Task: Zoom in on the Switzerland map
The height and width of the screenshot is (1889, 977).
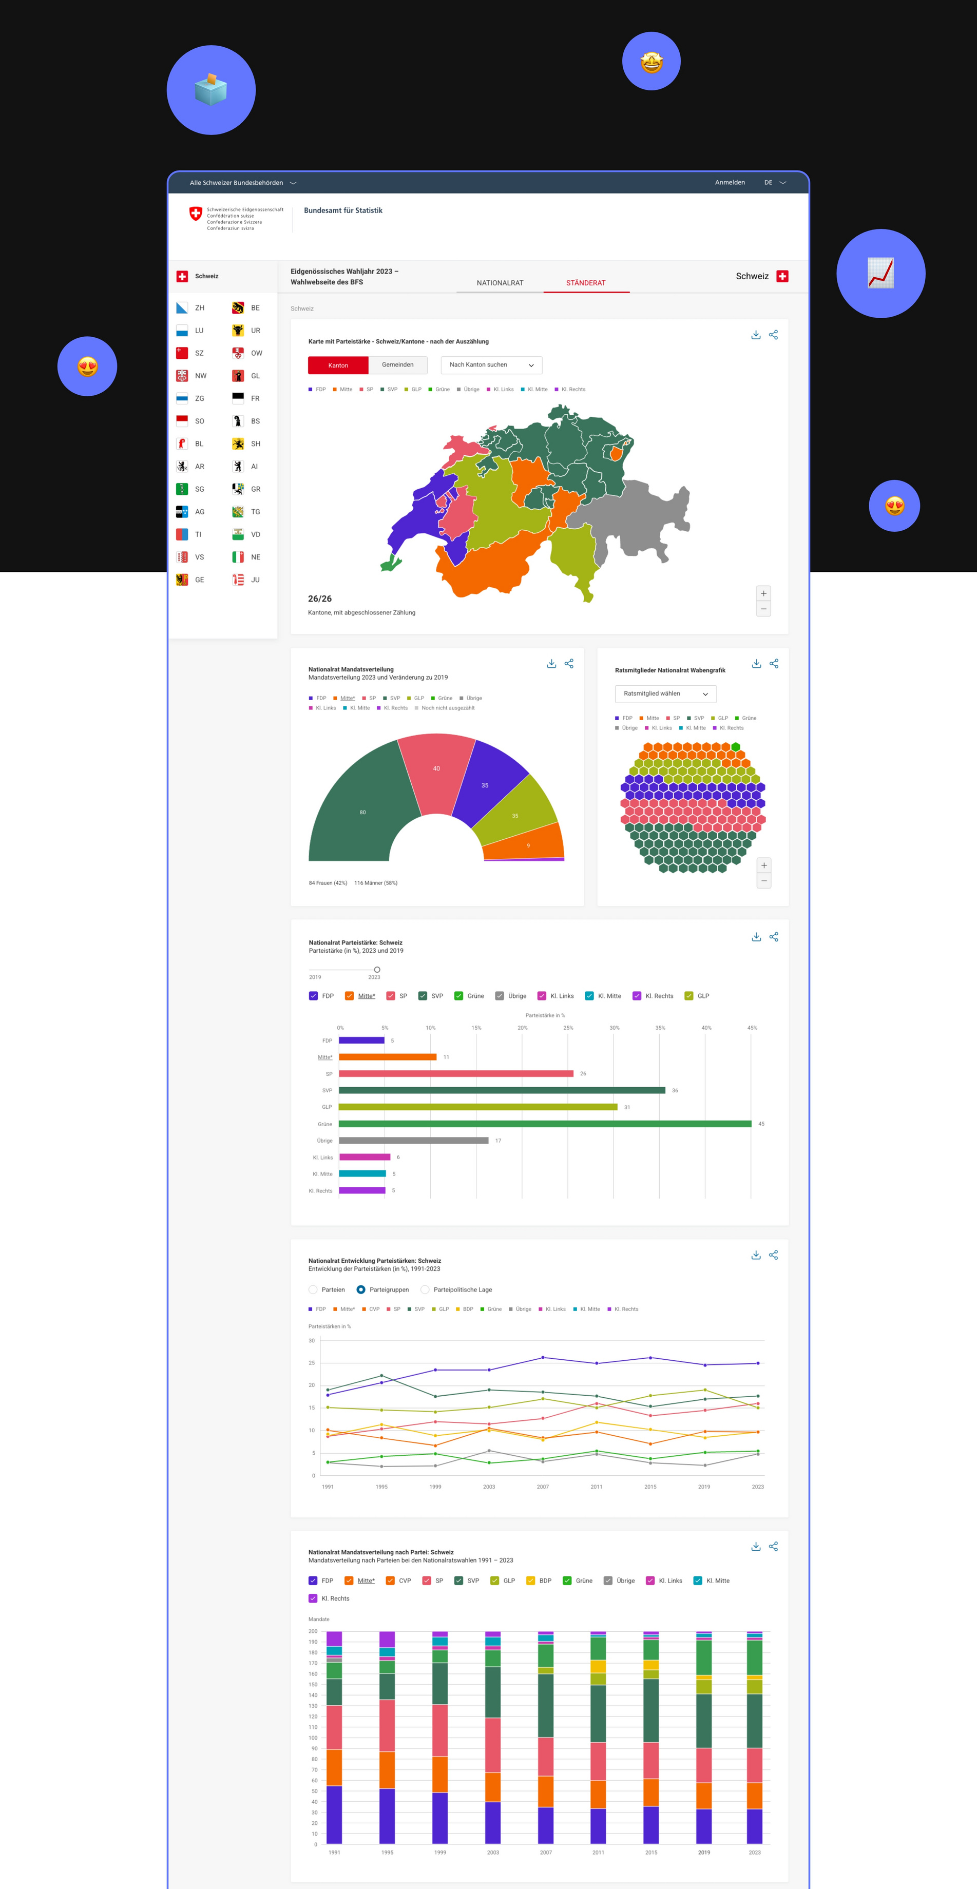Action: pyautogui.click(x=763, y=593)
